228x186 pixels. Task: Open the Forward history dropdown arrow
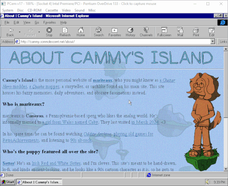point(39,32)
